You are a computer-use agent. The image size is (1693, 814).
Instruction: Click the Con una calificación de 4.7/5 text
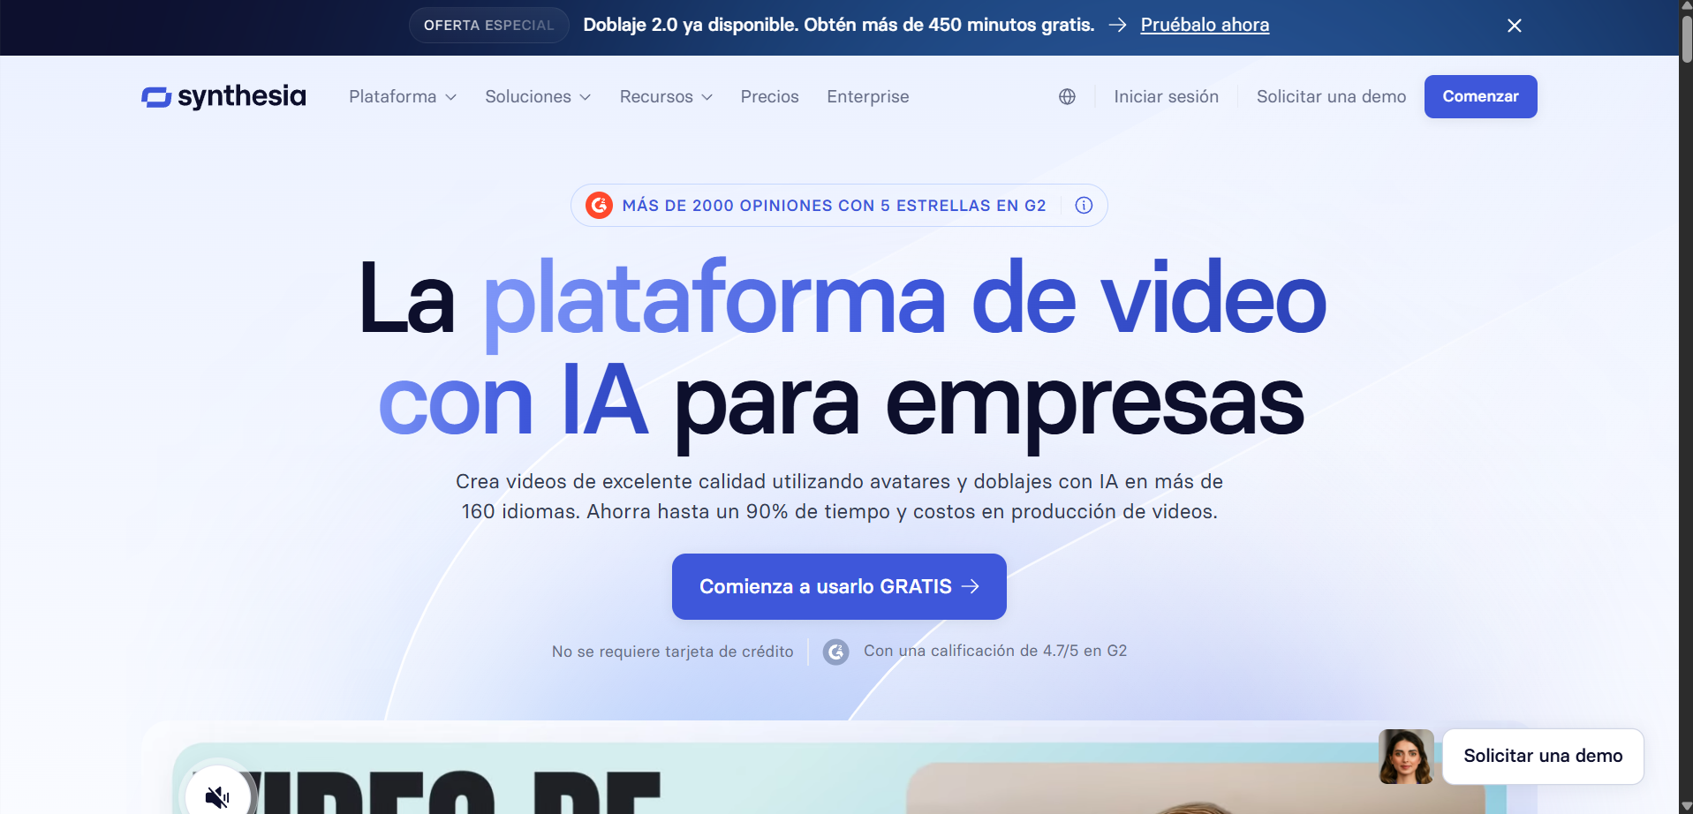[x=995, y=651]
